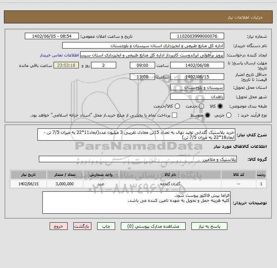Click the deadline hour field 09:00
The image size is (277, 268).
142,65
